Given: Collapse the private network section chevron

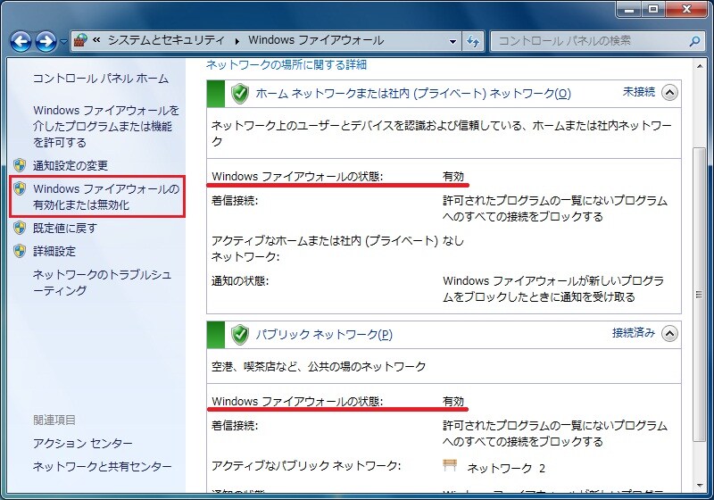Looking at the screenshot, I should coord(669,93).
